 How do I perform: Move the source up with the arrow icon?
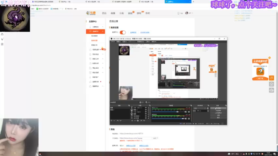click(x=141, y=121)
